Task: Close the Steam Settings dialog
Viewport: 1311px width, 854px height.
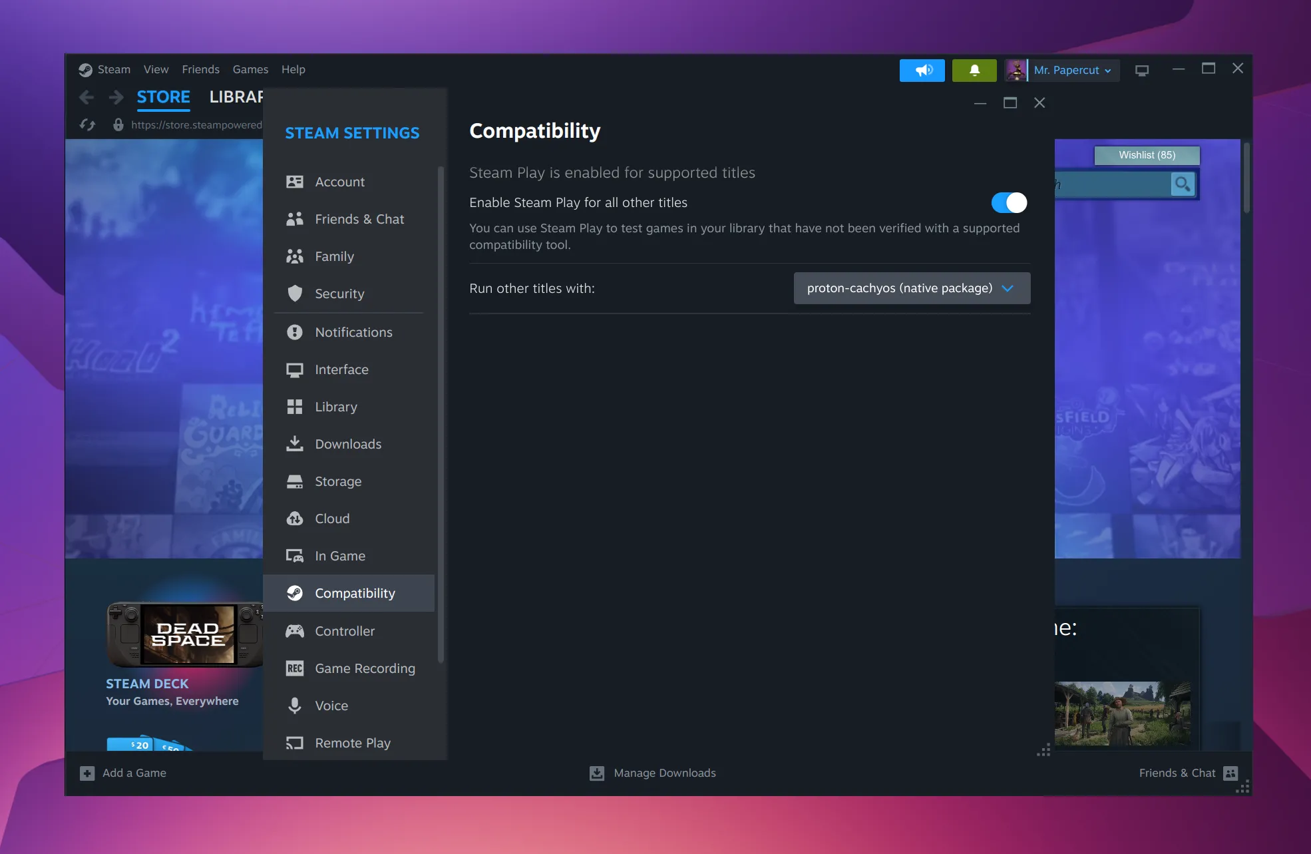Action: pos(1039,103)
